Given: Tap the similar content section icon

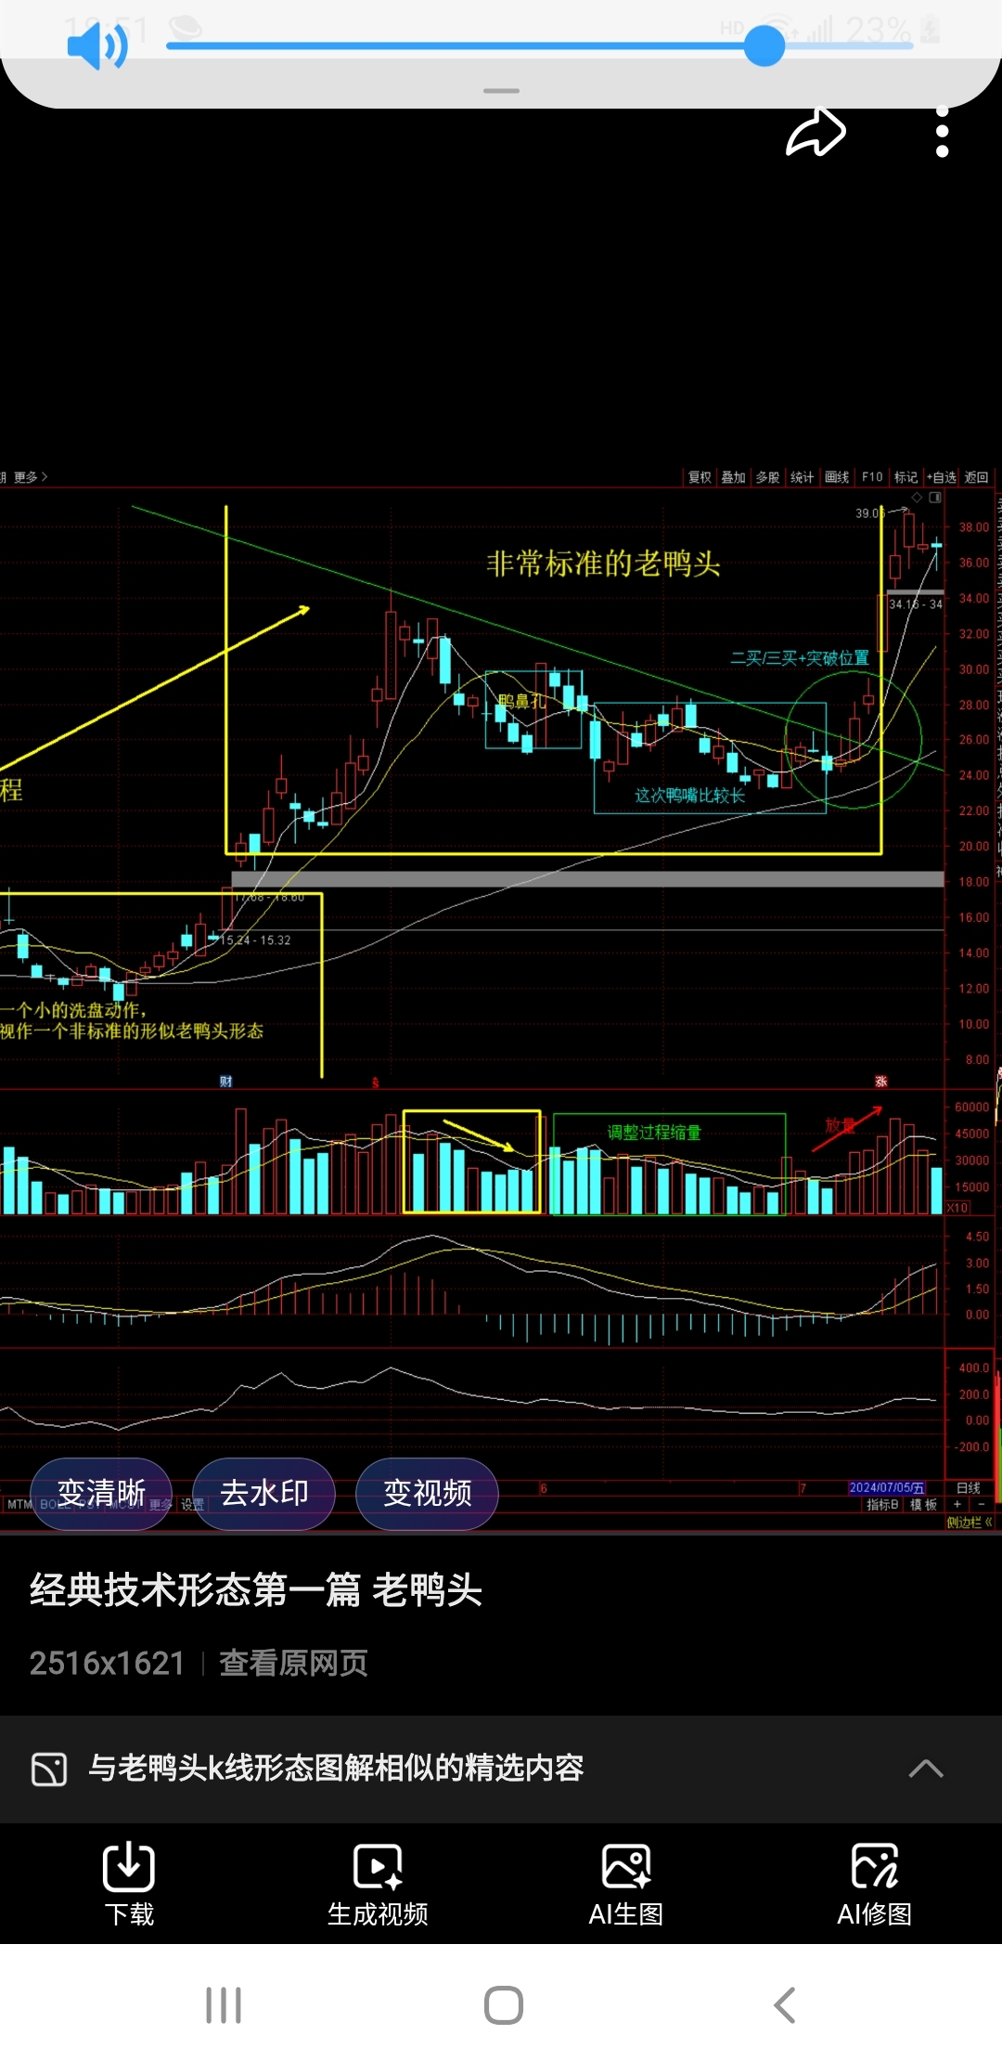Looking at the screenshot, I should [x=49, y=1769].
